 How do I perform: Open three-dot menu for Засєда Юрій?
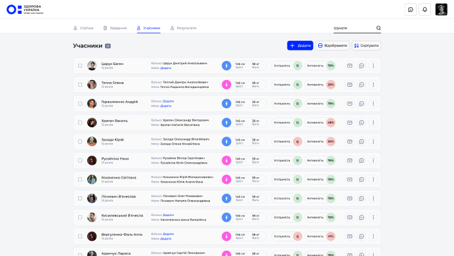373,142
